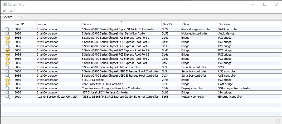Select the High Definition Audio device name

[113, 33]
